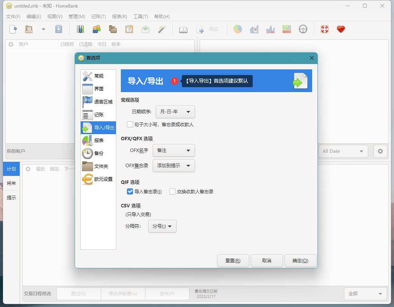Click the open file toolbar icon
Viewport: 394px width, 307px height.
pyautogui.click(x=29, y=30)
